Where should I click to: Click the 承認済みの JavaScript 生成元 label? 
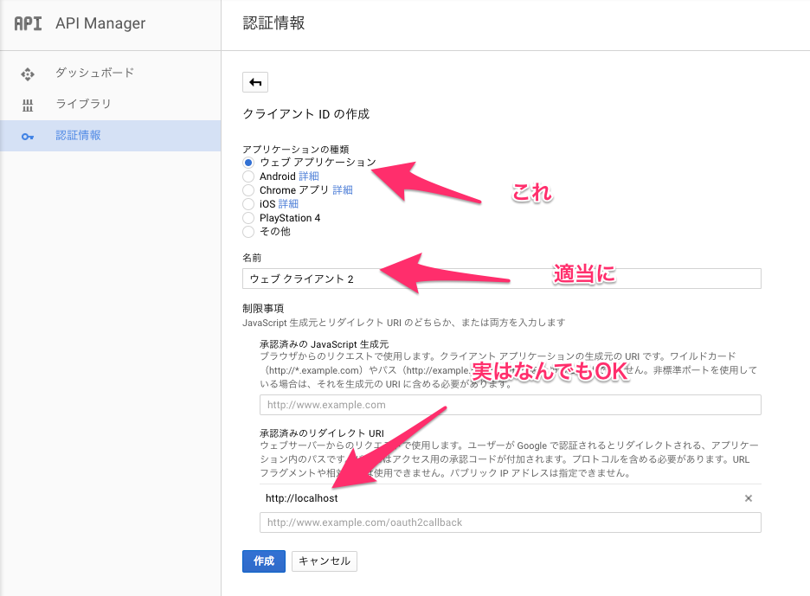tap(325, 344)
